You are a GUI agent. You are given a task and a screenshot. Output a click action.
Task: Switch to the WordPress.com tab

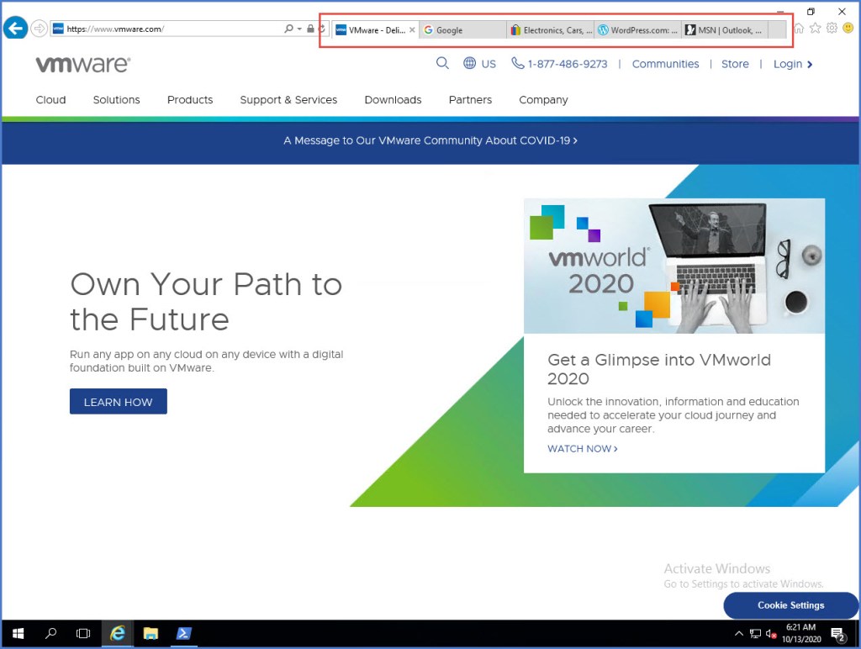(x=637, y=30)
